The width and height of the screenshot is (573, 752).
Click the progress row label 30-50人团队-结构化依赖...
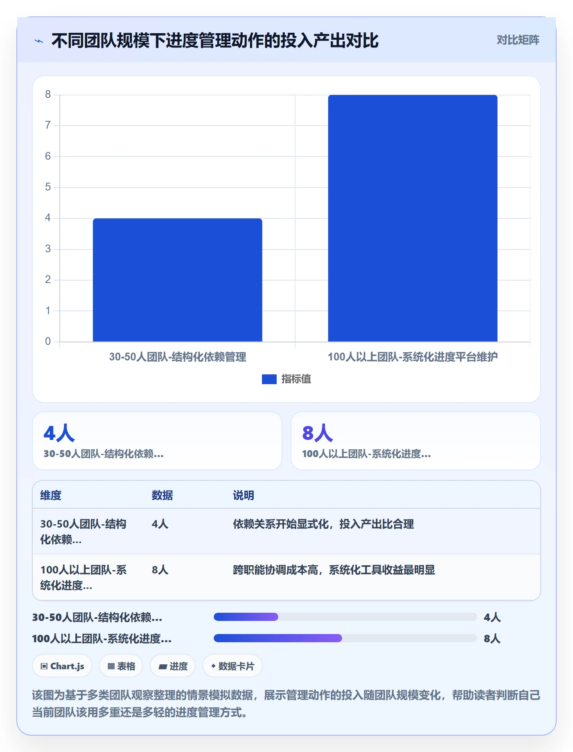(x=97, y=617)
